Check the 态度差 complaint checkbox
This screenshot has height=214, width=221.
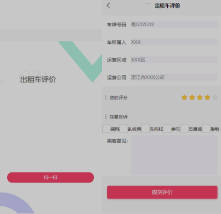(x=184, y=129)
